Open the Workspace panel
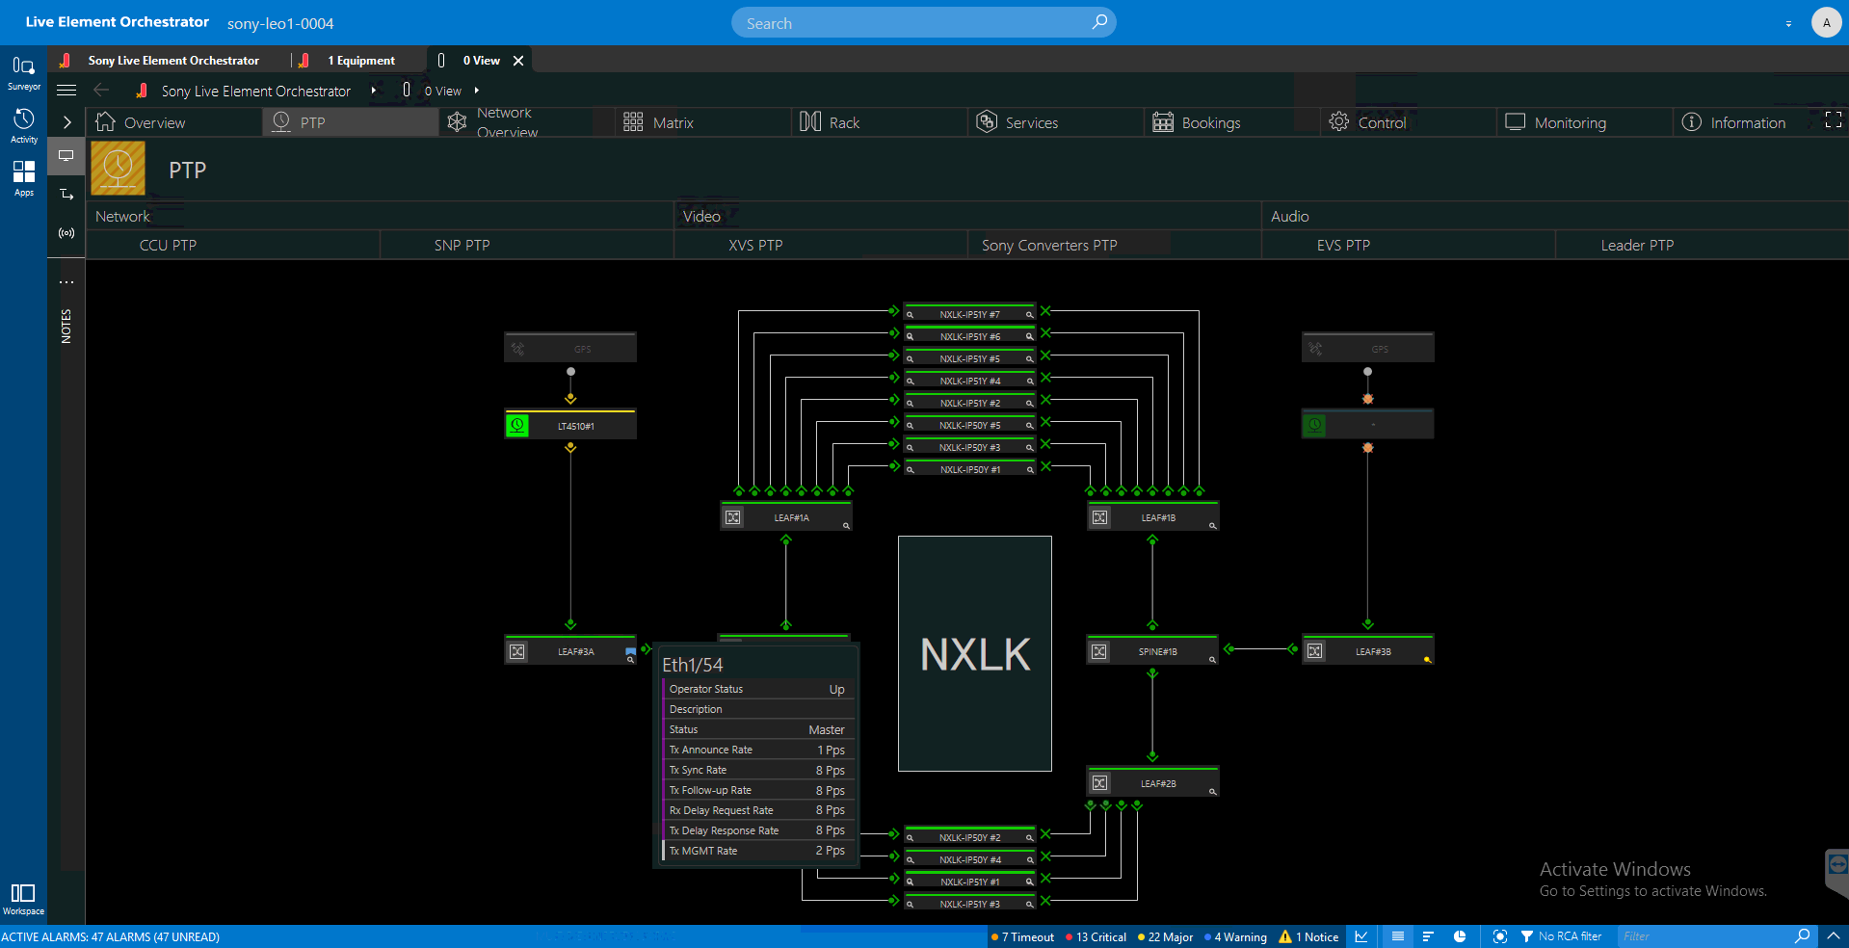Image resolution: width=1849 pixels, height=948 pixels. coord(23,899)
